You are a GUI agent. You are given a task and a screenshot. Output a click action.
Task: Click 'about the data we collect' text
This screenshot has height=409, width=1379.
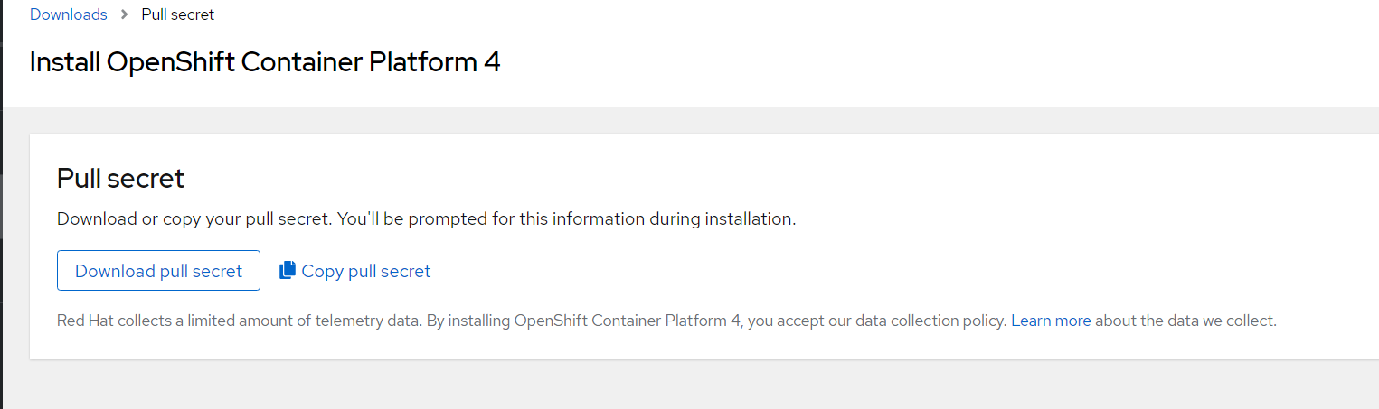tap(1186, 321)
